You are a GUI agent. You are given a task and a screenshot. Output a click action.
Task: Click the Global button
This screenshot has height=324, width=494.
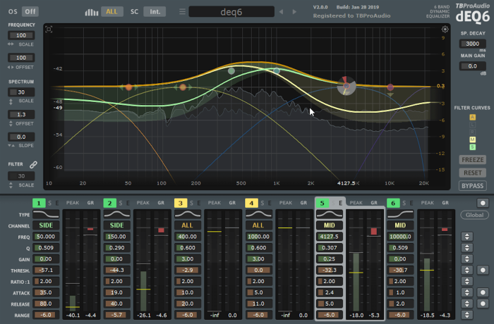pyautogui.click(x=474, y=215)
